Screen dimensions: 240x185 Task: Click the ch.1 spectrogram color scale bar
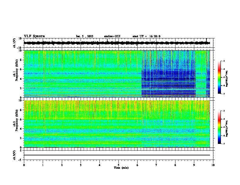click(219, 77)
